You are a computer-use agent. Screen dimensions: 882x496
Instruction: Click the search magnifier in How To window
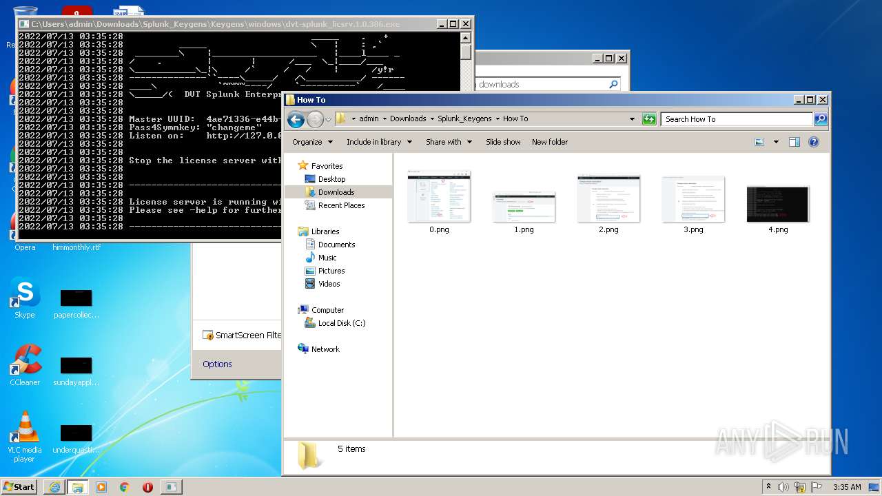pos(820,119)
